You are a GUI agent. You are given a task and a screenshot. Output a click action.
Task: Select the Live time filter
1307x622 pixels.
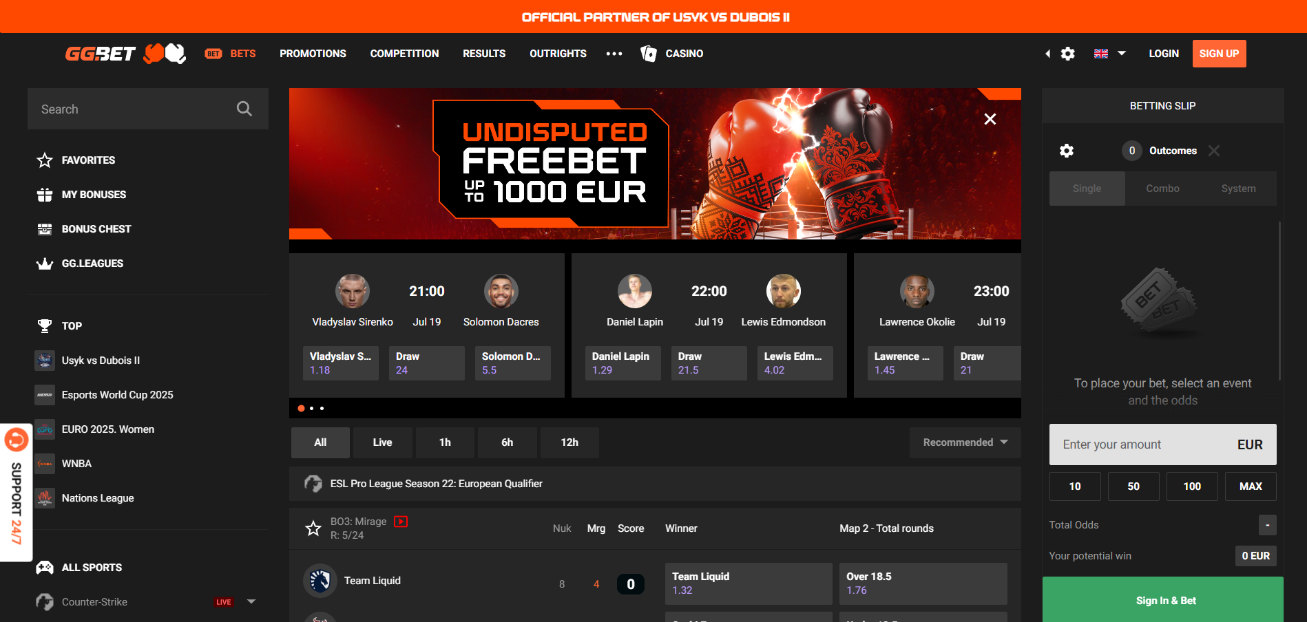383,442
